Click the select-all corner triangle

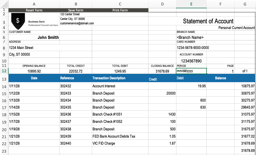pyautogui.click(x=4, y=4)
